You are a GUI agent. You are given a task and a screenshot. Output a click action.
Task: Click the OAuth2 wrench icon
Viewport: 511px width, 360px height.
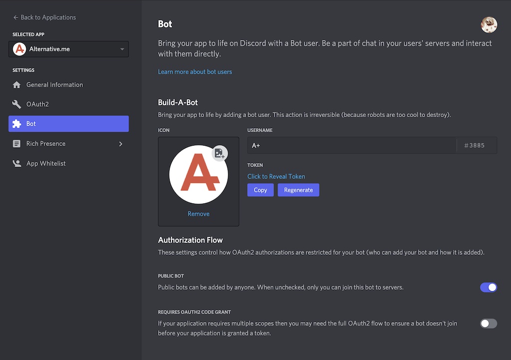point(16,104)
